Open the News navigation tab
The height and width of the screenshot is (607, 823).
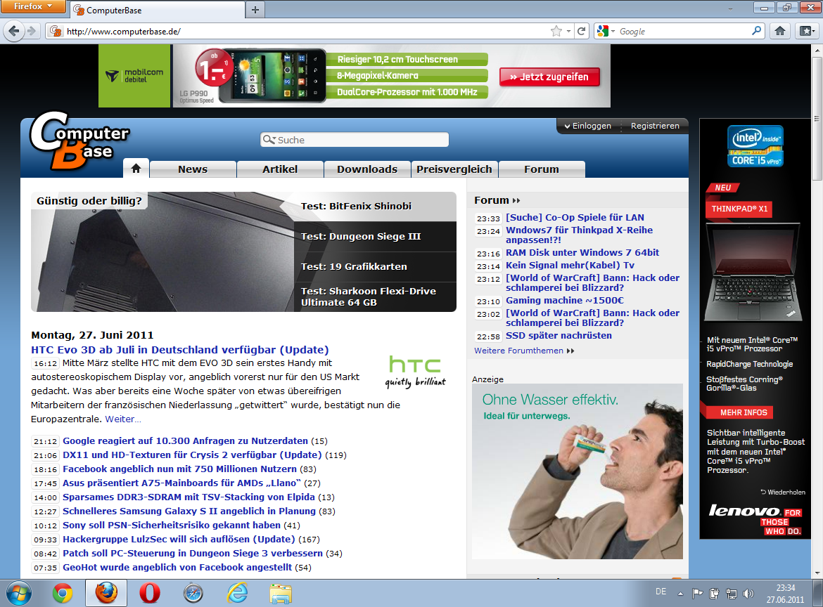(193, 169)
